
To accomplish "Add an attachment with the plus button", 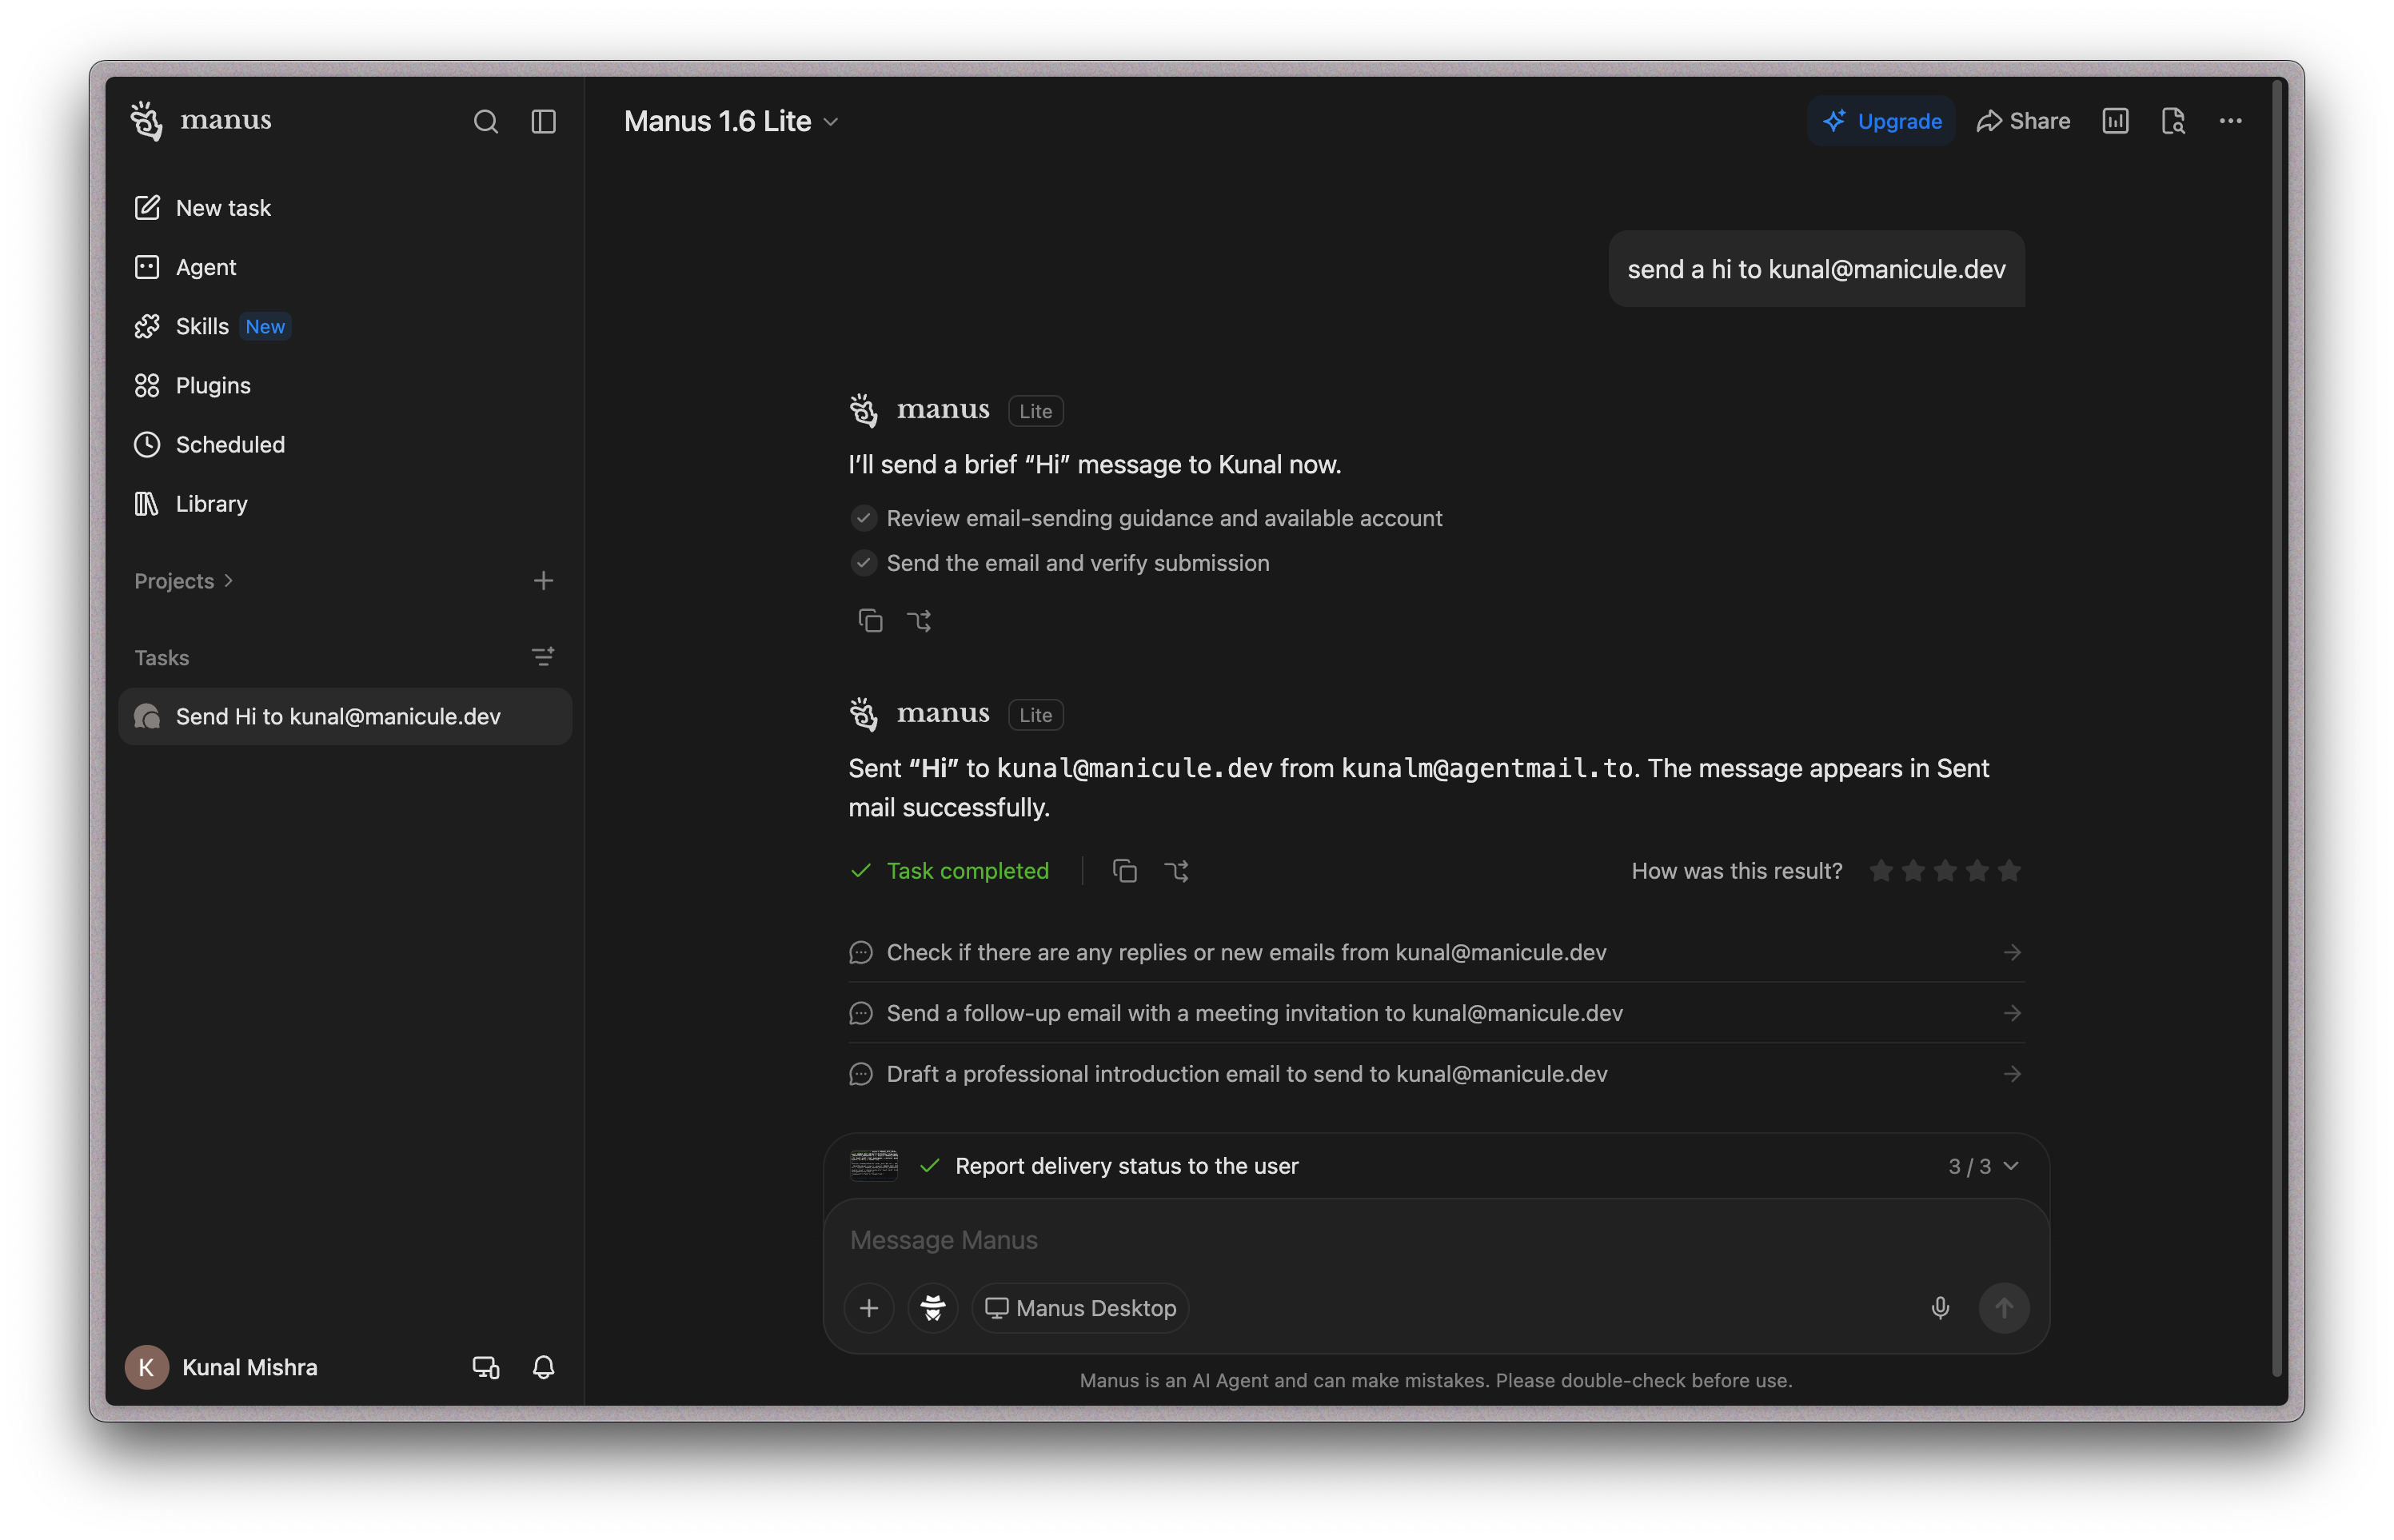I will click(869, 1308).
